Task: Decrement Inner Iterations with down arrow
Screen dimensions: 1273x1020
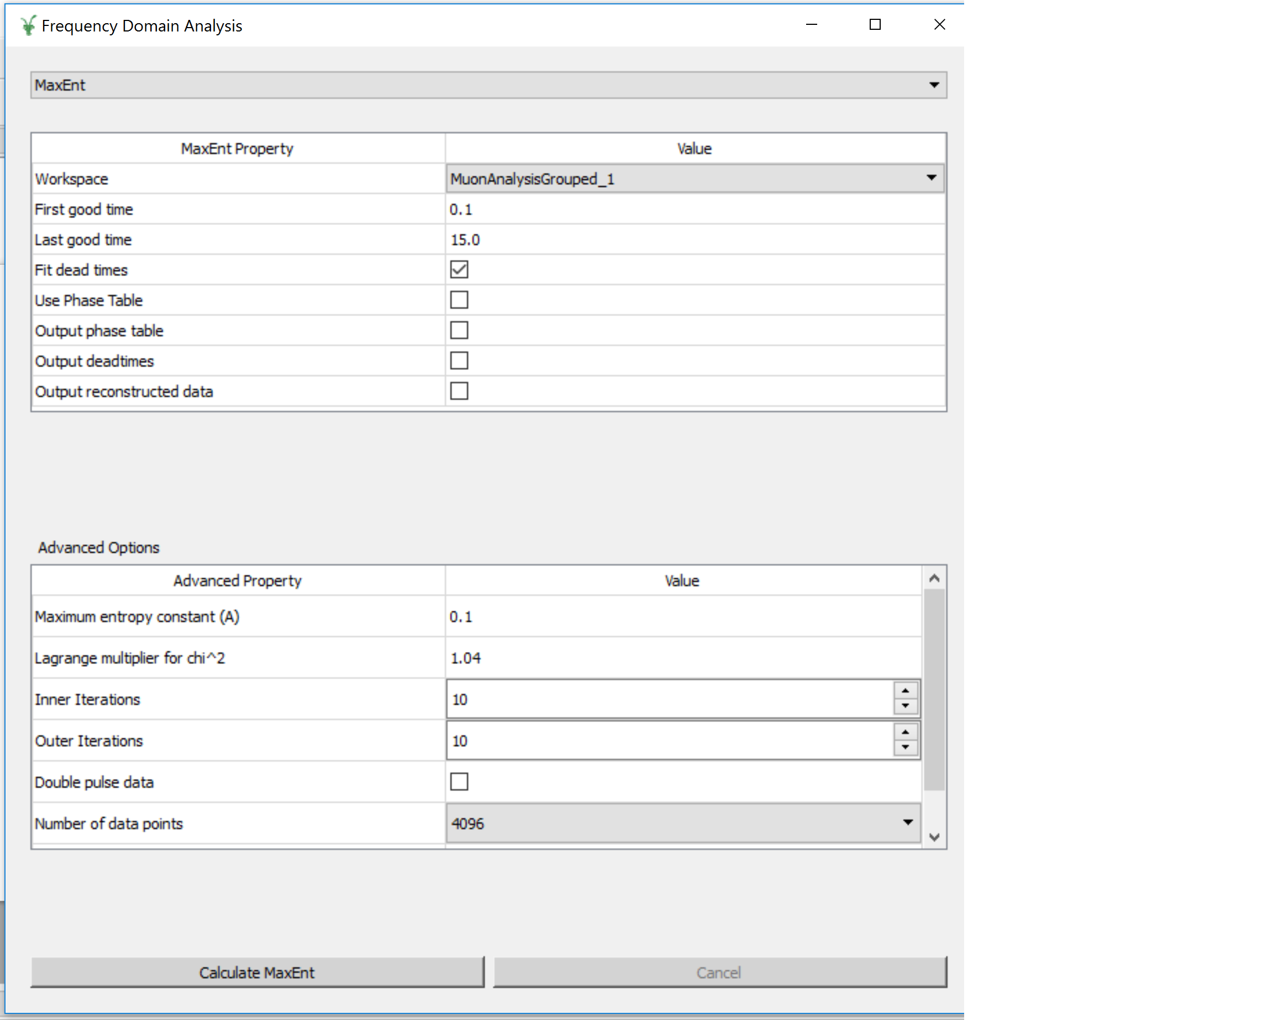Action: pyautogui.click(x=904, y=706)
